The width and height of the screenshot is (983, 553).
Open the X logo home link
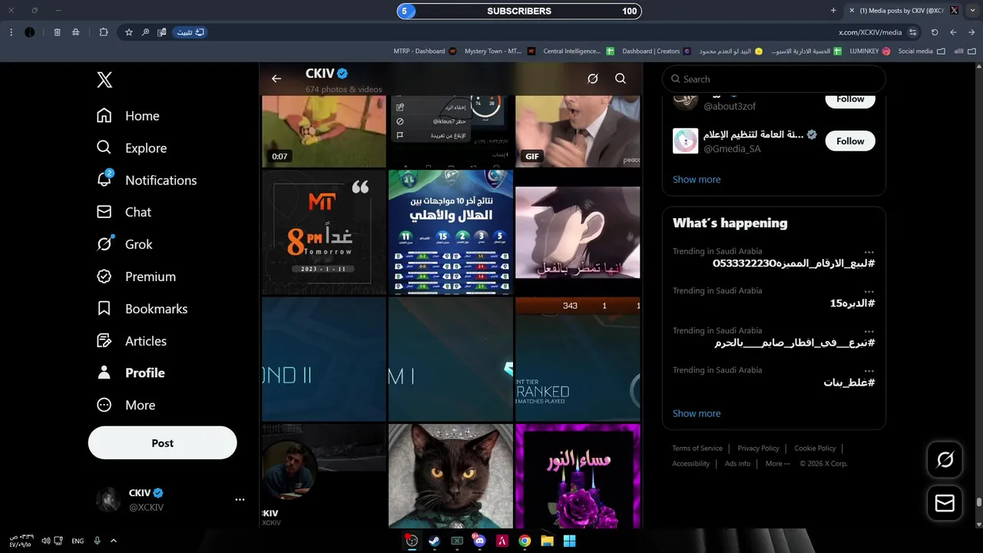[104, 79]
